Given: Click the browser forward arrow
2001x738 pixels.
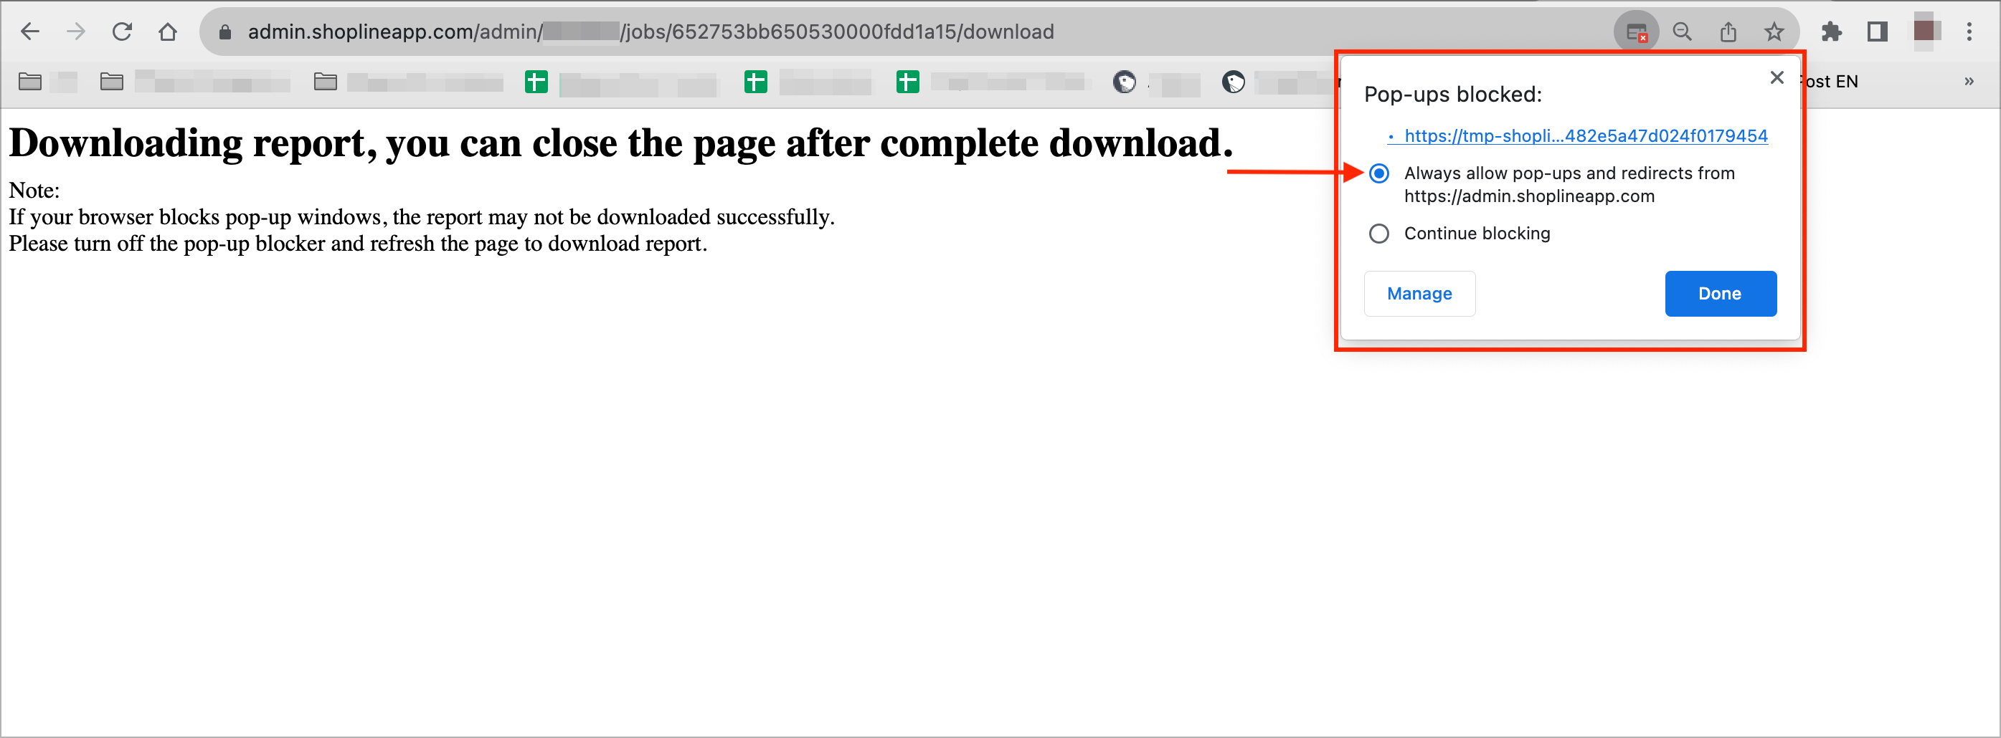Looking at the screenshot, I should coord(75,32).
